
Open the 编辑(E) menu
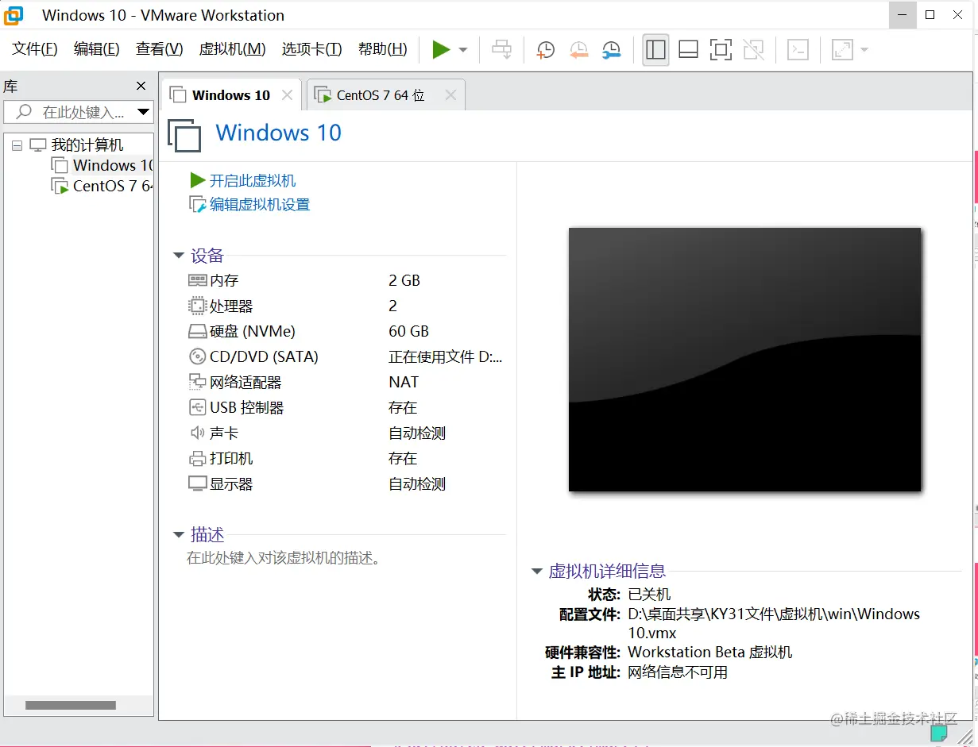97,49
